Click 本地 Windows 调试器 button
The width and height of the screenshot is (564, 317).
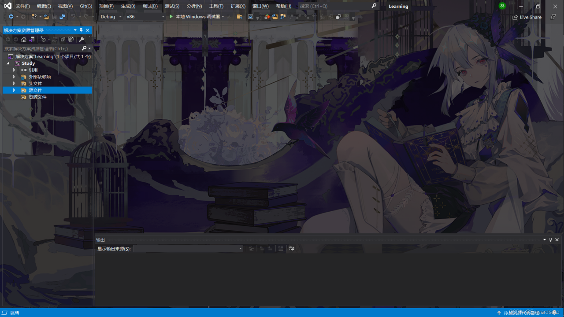(x=194, y=17)
